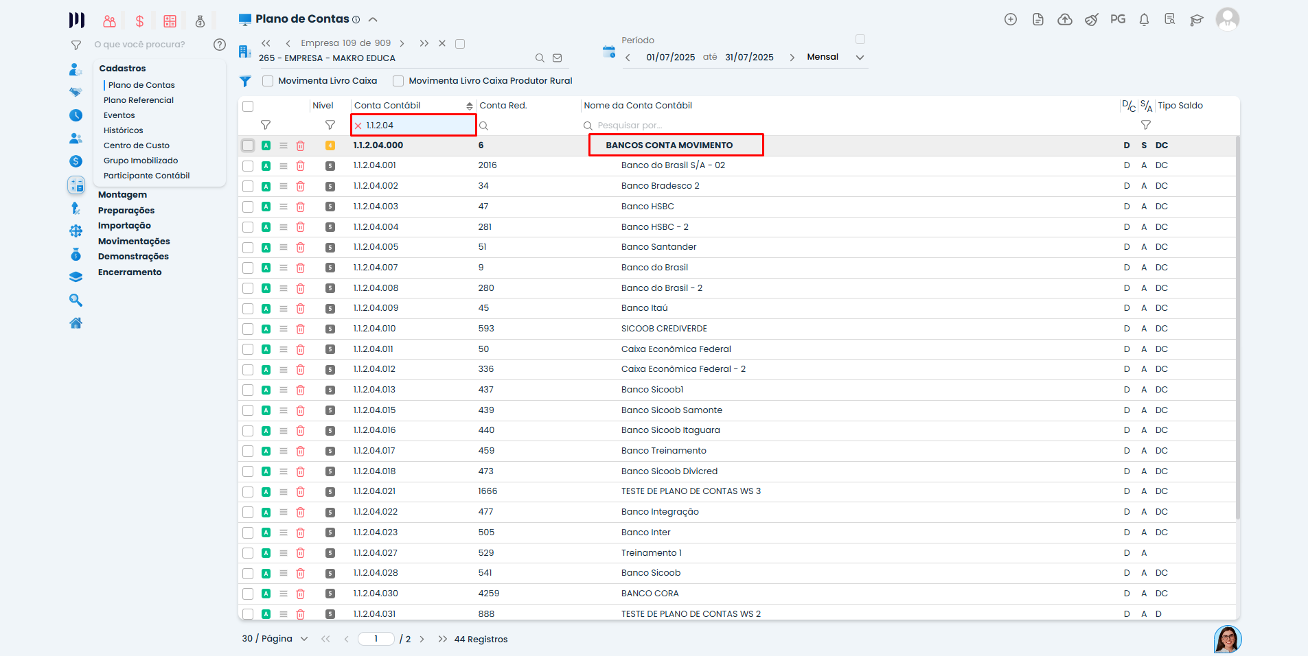Image resolution: width=1308 pixels, height=656 pixels.
Task: Open the Movimentações section
Action: (x=134, y=242)
